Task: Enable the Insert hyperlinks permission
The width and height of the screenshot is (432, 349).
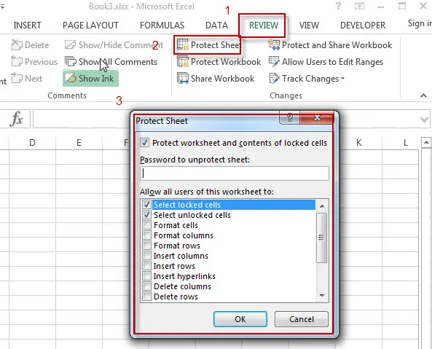Action: point(146,275)
